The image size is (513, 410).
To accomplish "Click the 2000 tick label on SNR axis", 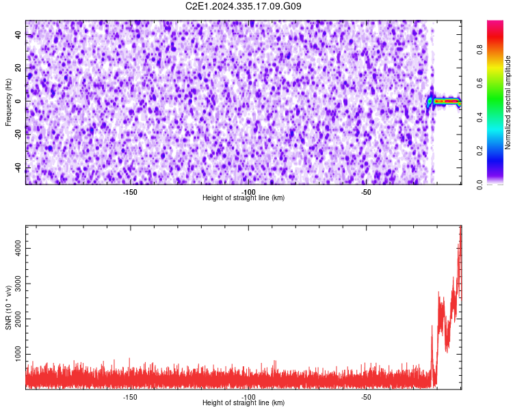I will (18, 319).
